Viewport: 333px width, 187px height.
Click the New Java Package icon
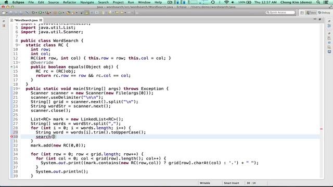[x=55, y=12]
